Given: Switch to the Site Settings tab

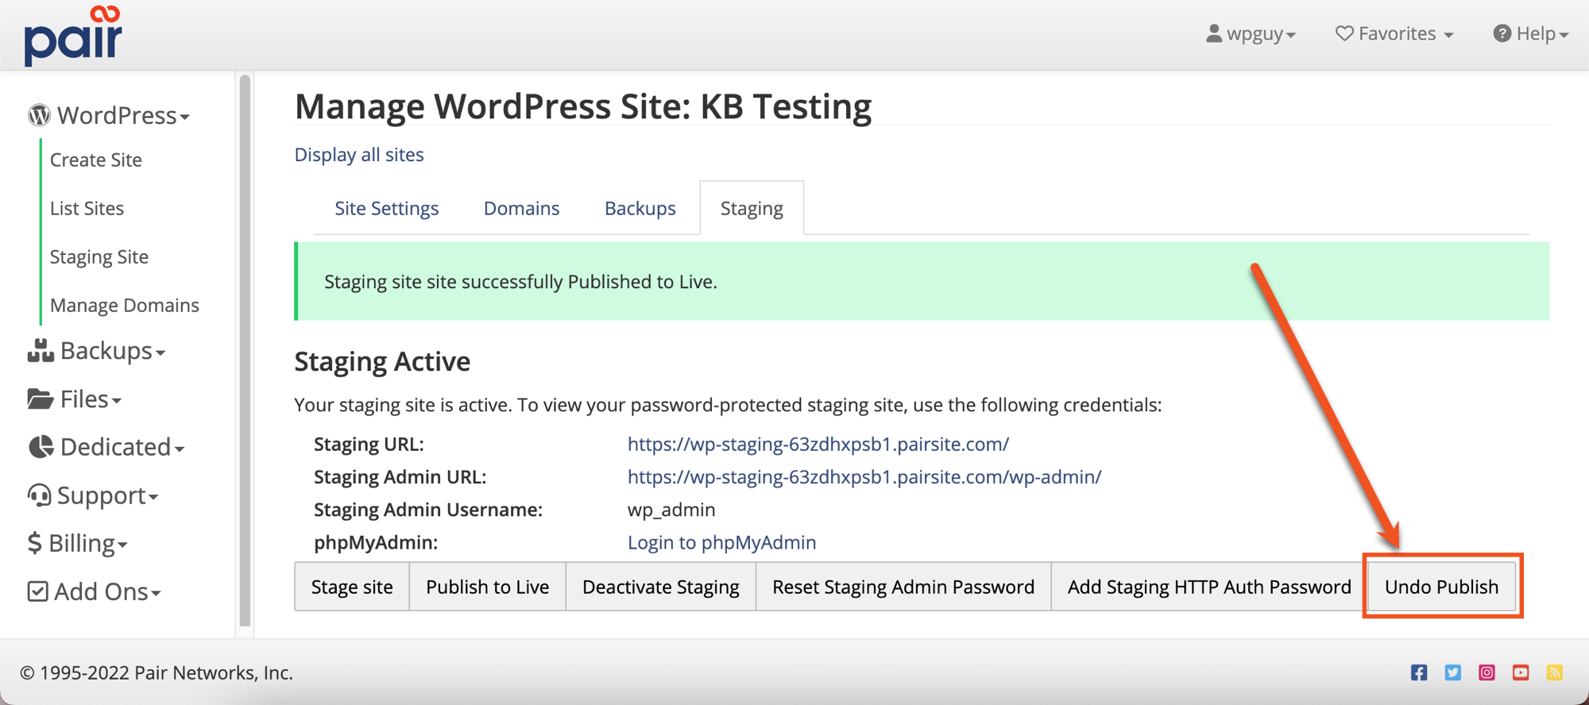Looking at the screenshot, I should point(387,208).
